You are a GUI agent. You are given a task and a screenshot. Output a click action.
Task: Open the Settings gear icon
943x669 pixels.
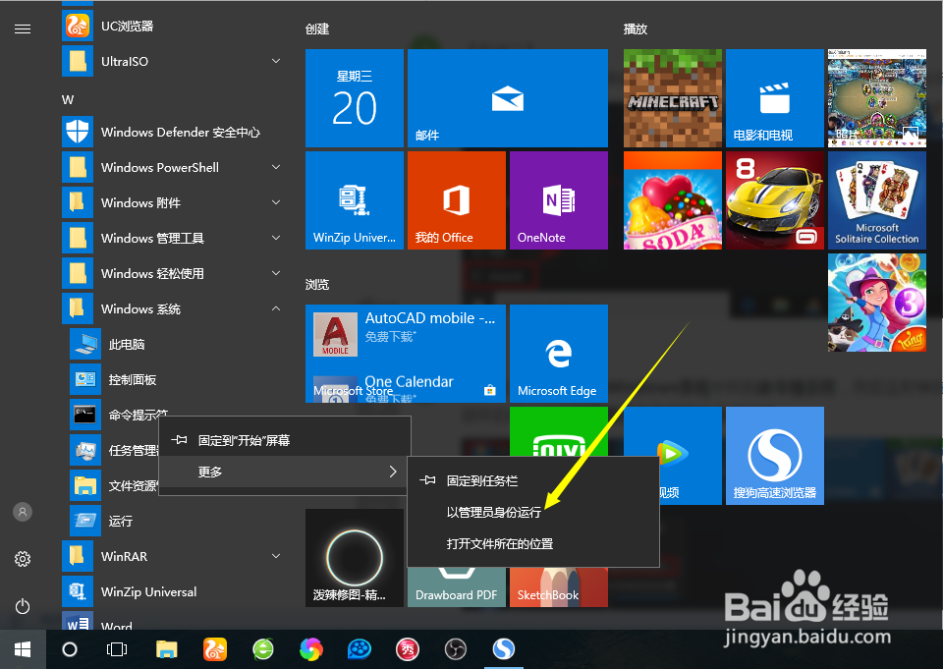[23, 559]
